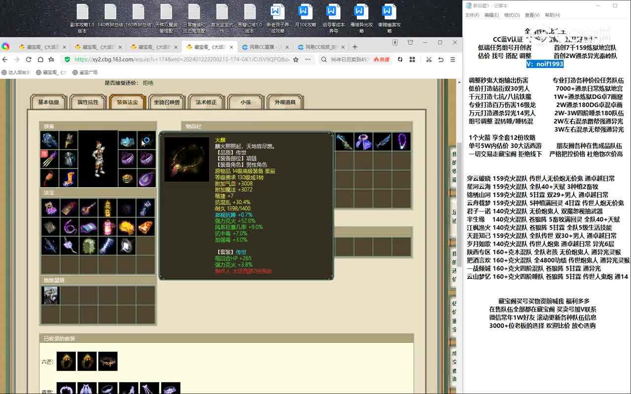This screenshot has height=394, width=631.
Task: Open Notepad's 格式(O) menu
Action: click(512, 15)
